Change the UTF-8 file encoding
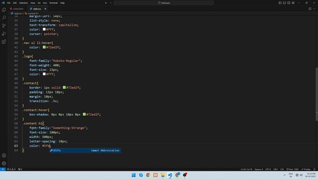Screen dimensions: 318x179 pyautogui.click(x=268, y=169)
